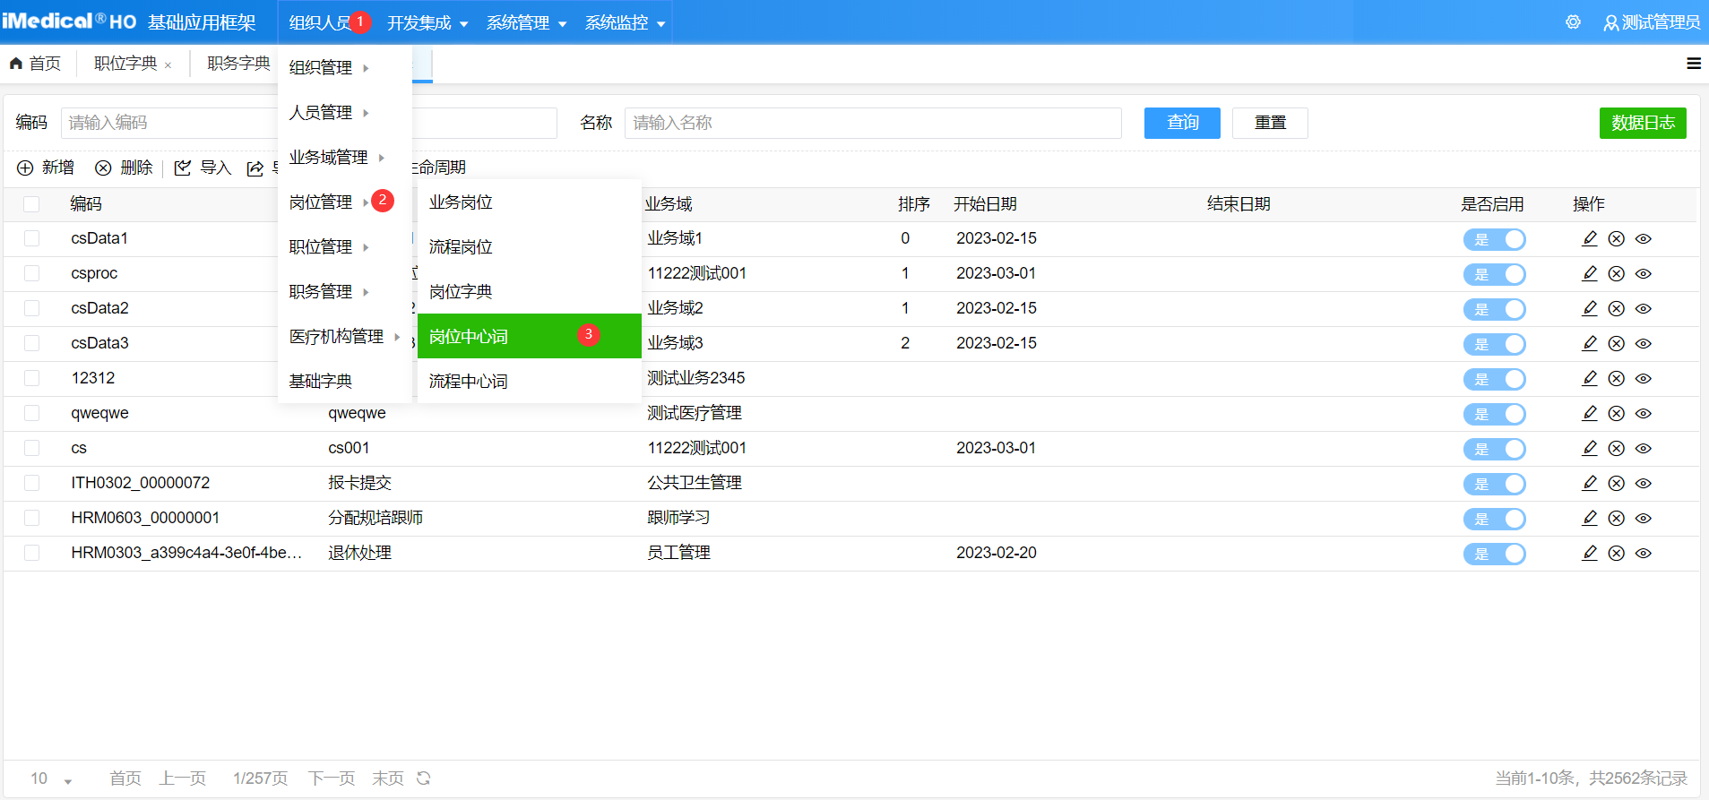Select 流程中心词 in the submenu

point(529,382)
